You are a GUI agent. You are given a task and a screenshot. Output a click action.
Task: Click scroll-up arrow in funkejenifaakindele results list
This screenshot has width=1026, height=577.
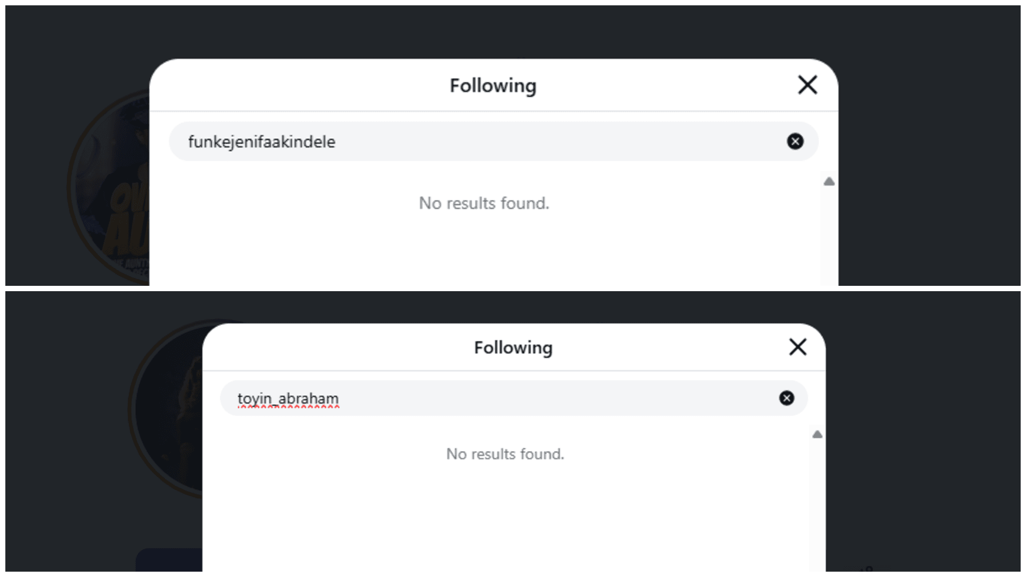(829, 182)
